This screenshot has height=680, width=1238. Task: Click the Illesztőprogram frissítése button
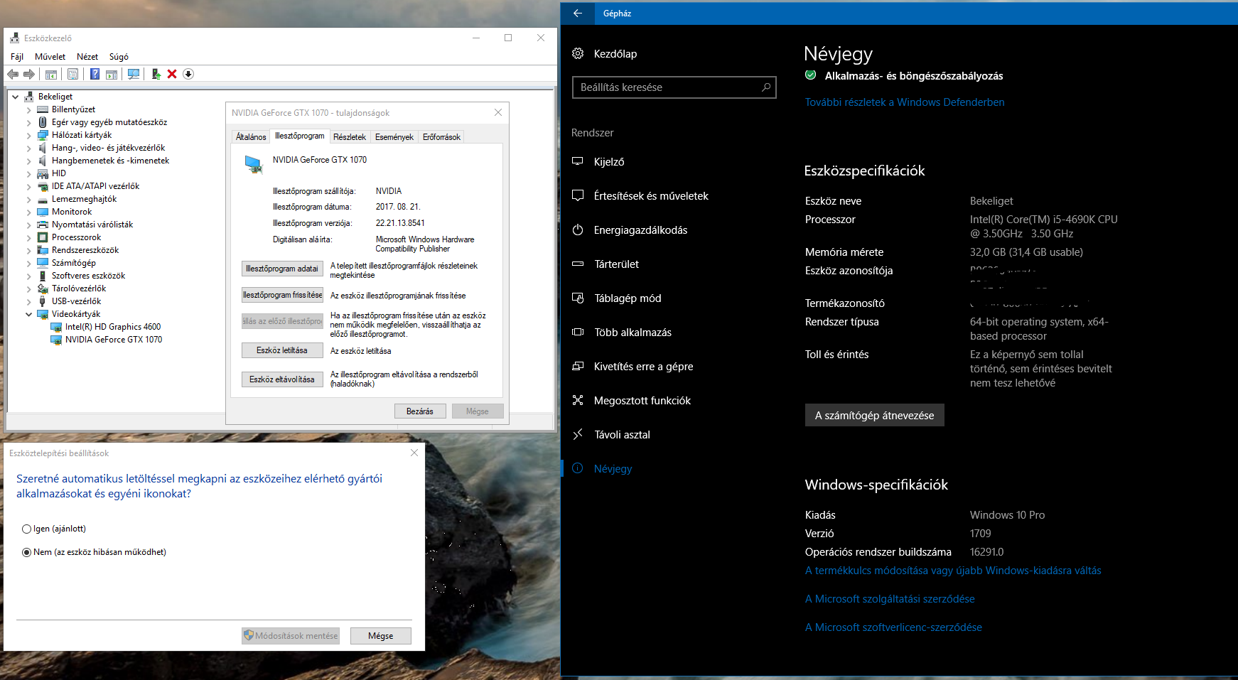(282, 295)
